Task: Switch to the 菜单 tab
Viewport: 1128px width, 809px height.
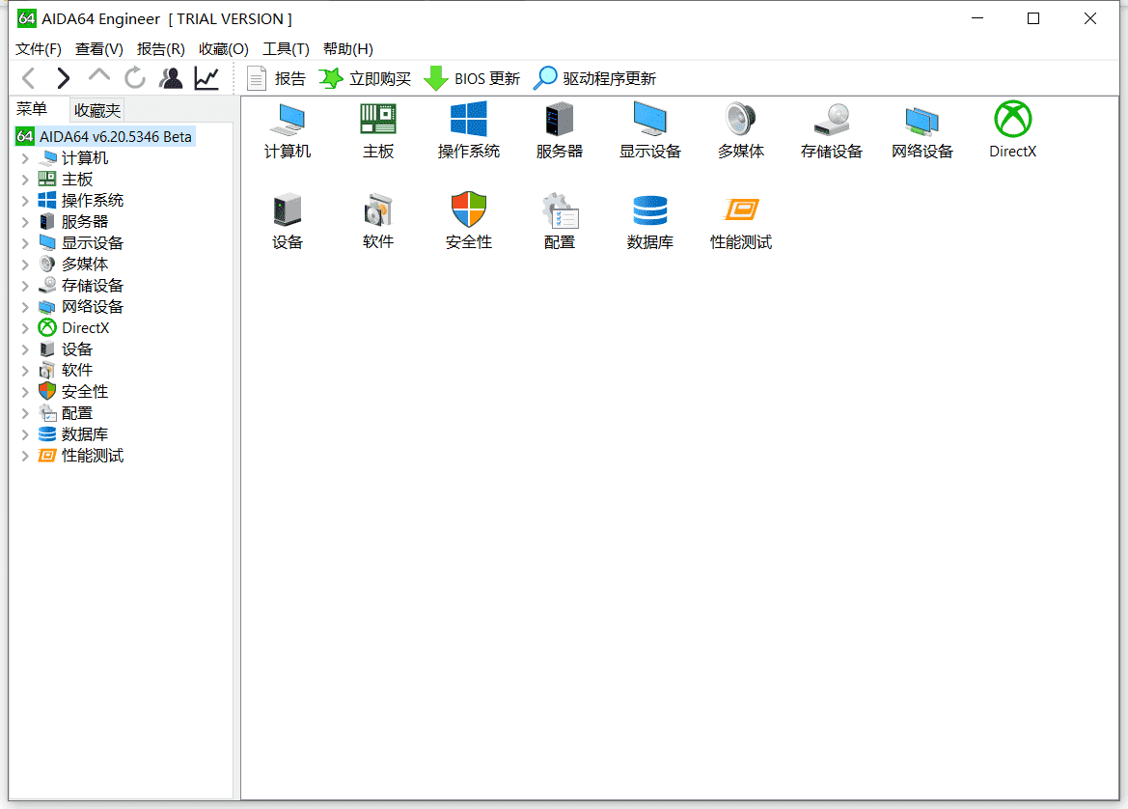Action: [x=33, y=109]
